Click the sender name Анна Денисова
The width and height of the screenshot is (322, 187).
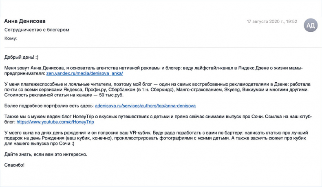coord(25,21)
